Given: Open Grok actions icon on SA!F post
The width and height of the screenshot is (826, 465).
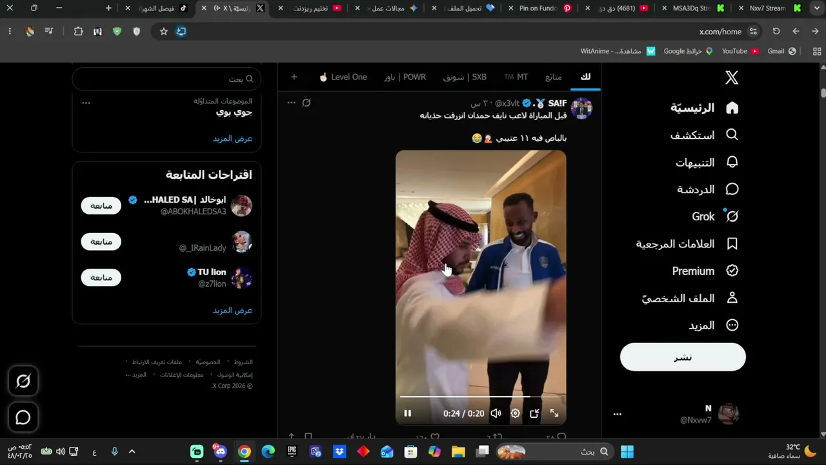Looking at the screenshot, I should click(x=307, y=103).
